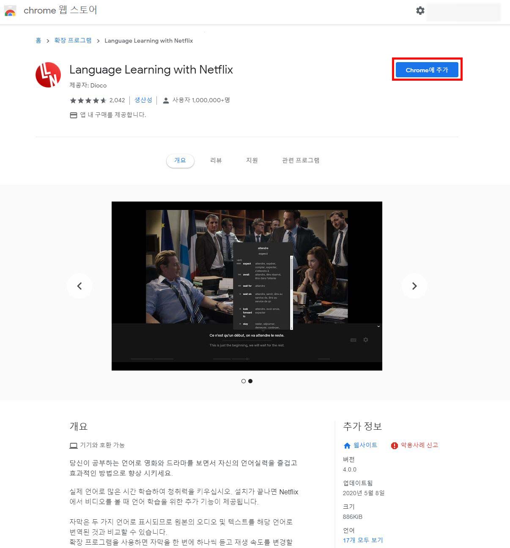Click the updated date 2020년 5월 8일
Screen dimensions: 510x548
coord(364,493)
